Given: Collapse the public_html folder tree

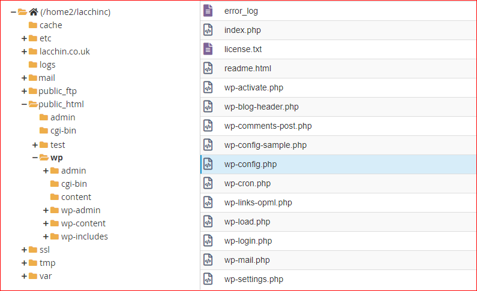Looking at the screenshot, I should pyautogui.click(x=25, y=104).
